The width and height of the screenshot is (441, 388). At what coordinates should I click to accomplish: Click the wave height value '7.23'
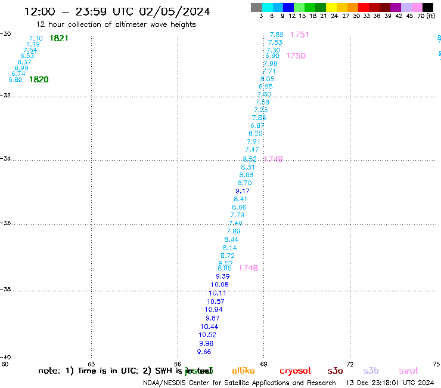(x=260, y=110)
